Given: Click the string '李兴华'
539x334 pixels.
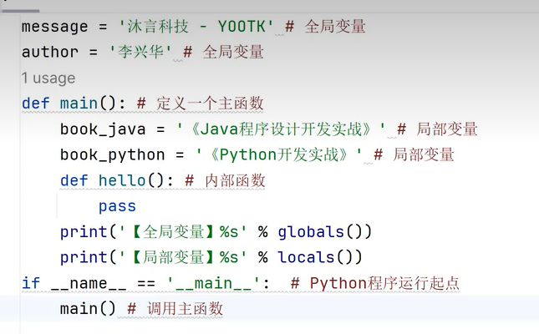Looking at the screenshot, I should 140,52.
